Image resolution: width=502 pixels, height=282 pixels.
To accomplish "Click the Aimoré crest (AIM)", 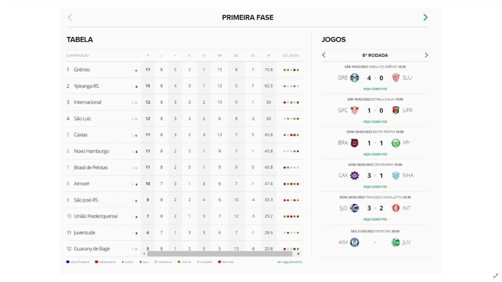I will [x=355, y=242].
